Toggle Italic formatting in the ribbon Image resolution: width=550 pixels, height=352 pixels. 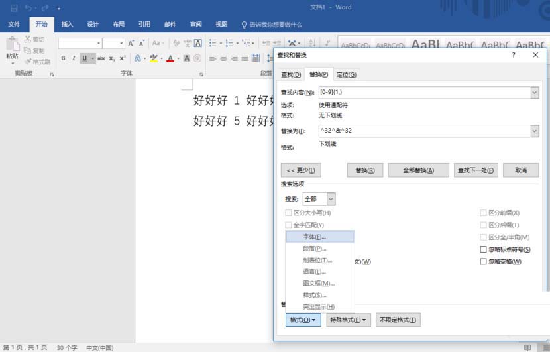tap(74, 58)
